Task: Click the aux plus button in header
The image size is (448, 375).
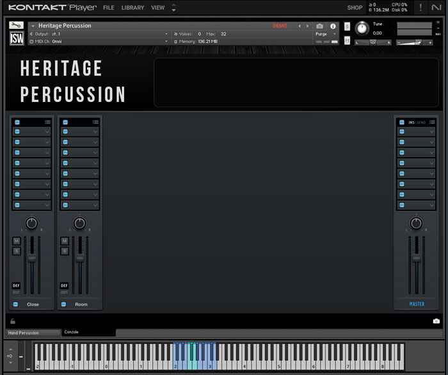Action: click(x=430, y=43)
